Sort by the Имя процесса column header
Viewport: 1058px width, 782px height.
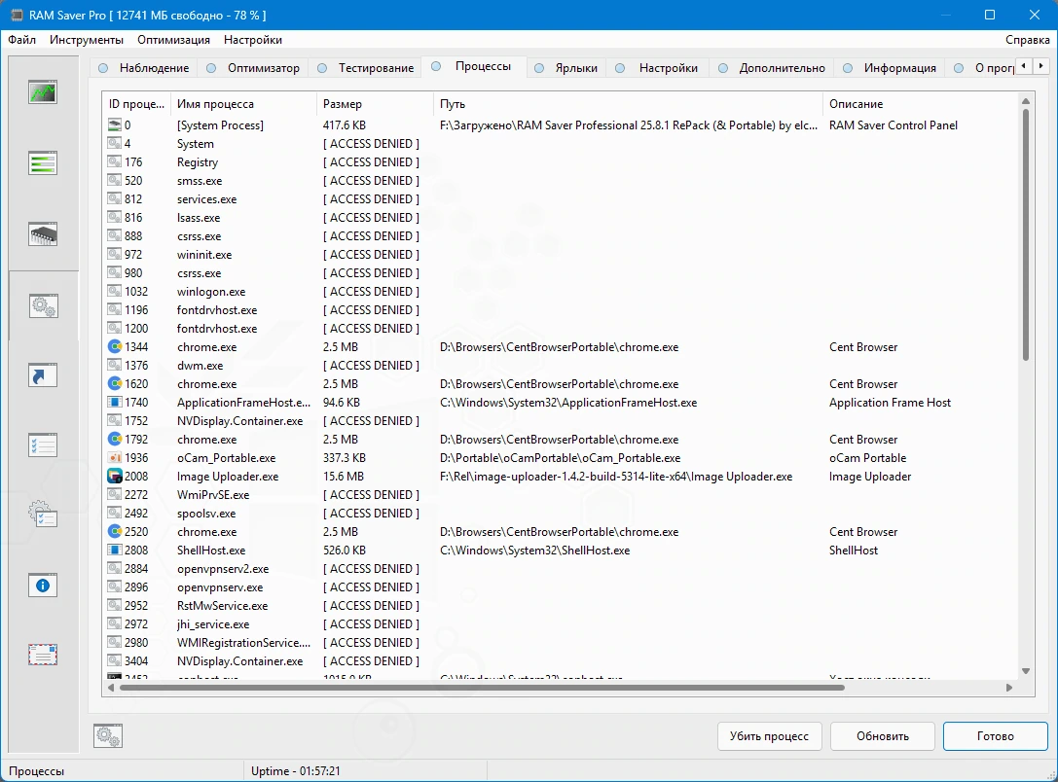pyautogui.click(x=243, y=104)
